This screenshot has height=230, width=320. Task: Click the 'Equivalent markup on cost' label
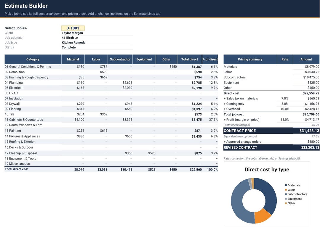pos(240,136)
